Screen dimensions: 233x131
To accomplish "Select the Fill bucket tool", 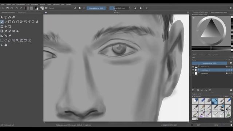I will point(17,31).
